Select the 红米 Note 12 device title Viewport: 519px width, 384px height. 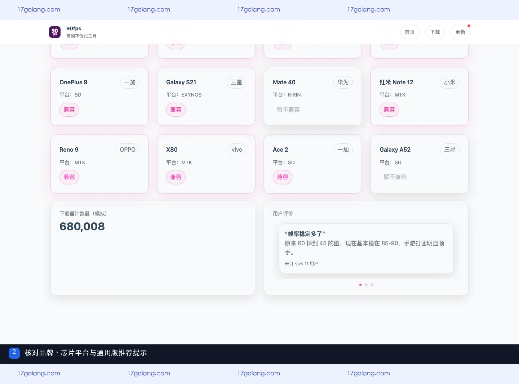(396, 82)
